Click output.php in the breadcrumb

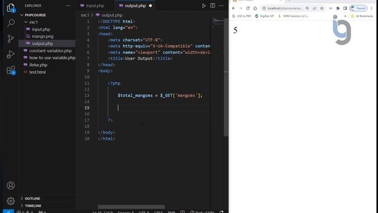pos(112,15)
